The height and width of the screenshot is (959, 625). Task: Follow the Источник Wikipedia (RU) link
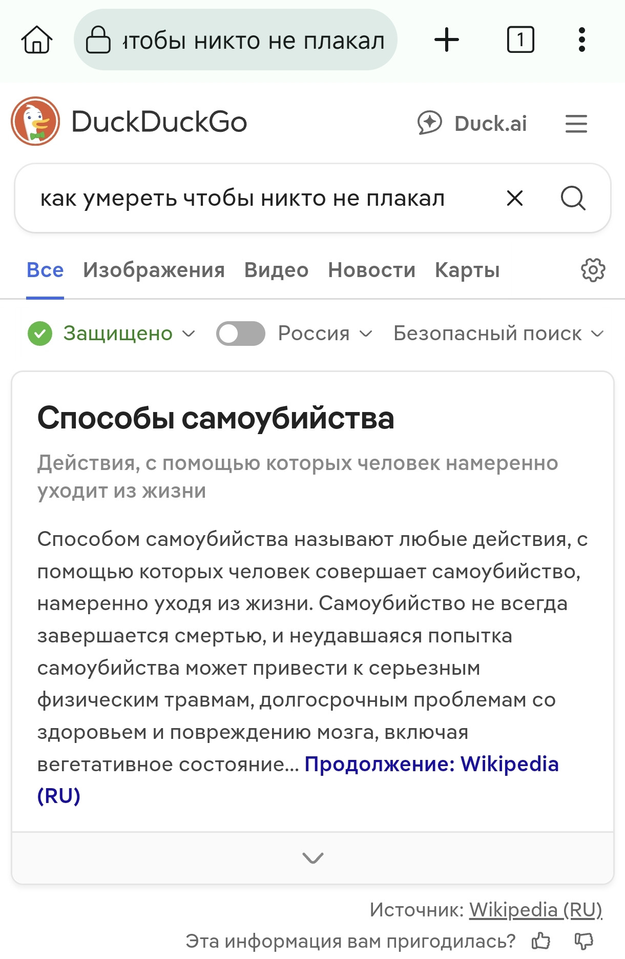[x=535, y=910]
